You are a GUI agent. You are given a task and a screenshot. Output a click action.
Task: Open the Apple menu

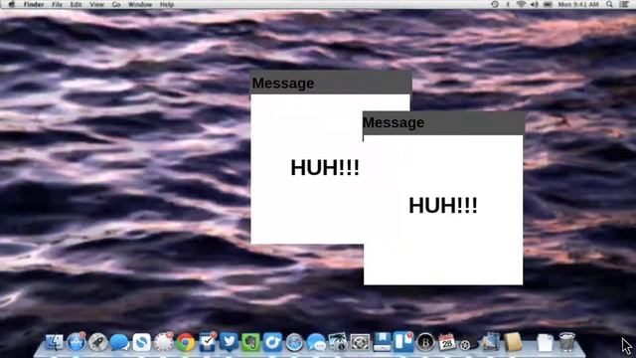(x=11, y=4)
